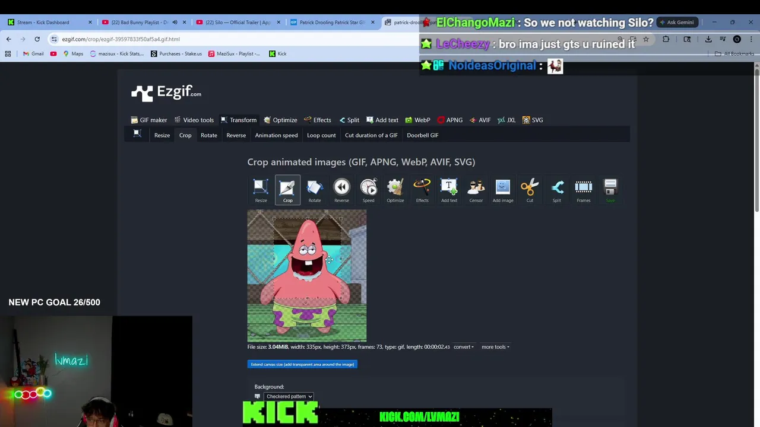Screen dimensions: 760x427
Task: Open the Gmail bookmark
Action: [33, 53]
